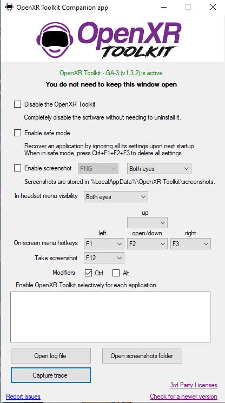Click the OpenXR Toolkit logo banner
Image resolution: width=225 pixels, height=403 pixels.
coord(109,39)
